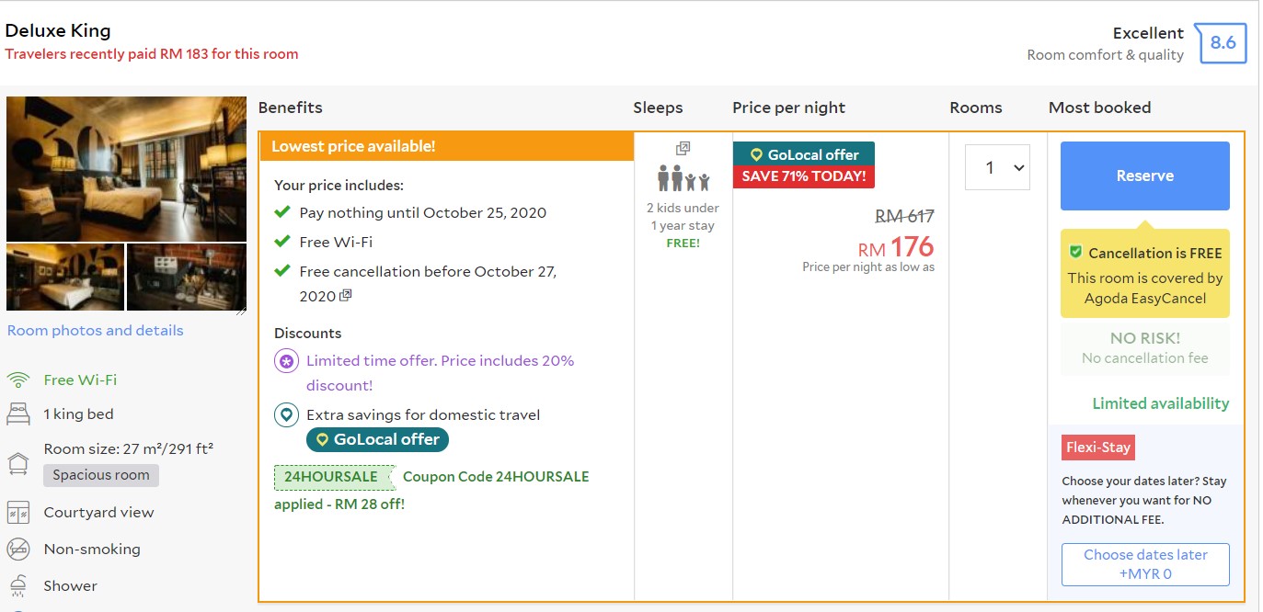Open the small brick-wall room thumbnail
The height and width of the screenshot is (612, 1263).
(187, 277)
